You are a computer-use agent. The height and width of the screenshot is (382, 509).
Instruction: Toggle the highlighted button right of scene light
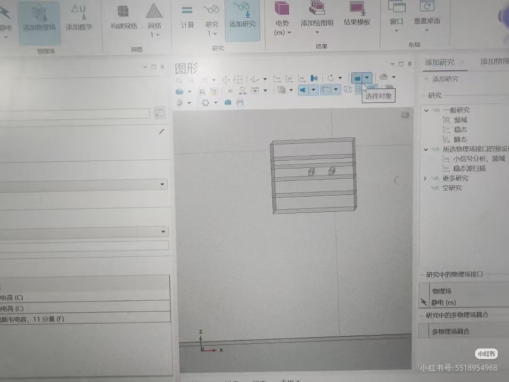coord(326,89)
